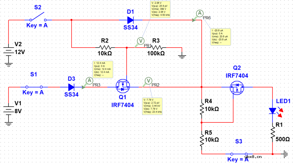Click the PR3 12.4 mA readout box
This screenshot has height=165, width=293.
103,69
